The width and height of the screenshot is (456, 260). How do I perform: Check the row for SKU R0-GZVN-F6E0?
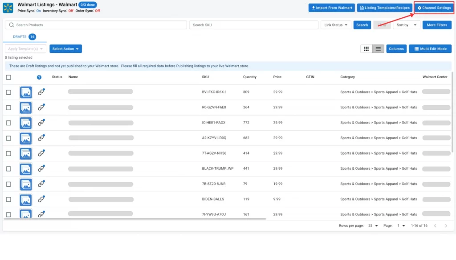(x=8, y=108)
